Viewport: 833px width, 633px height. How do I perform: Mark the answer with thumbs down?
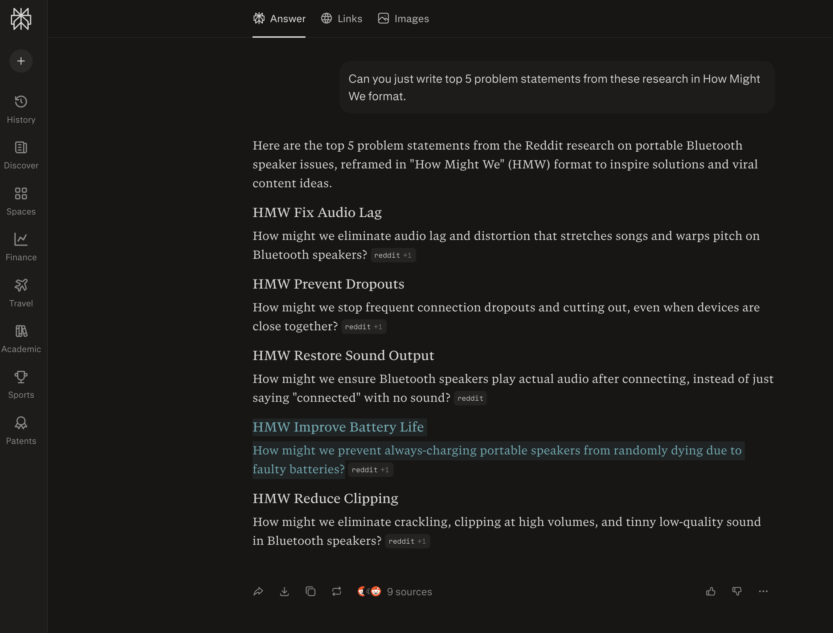(737, 592)
